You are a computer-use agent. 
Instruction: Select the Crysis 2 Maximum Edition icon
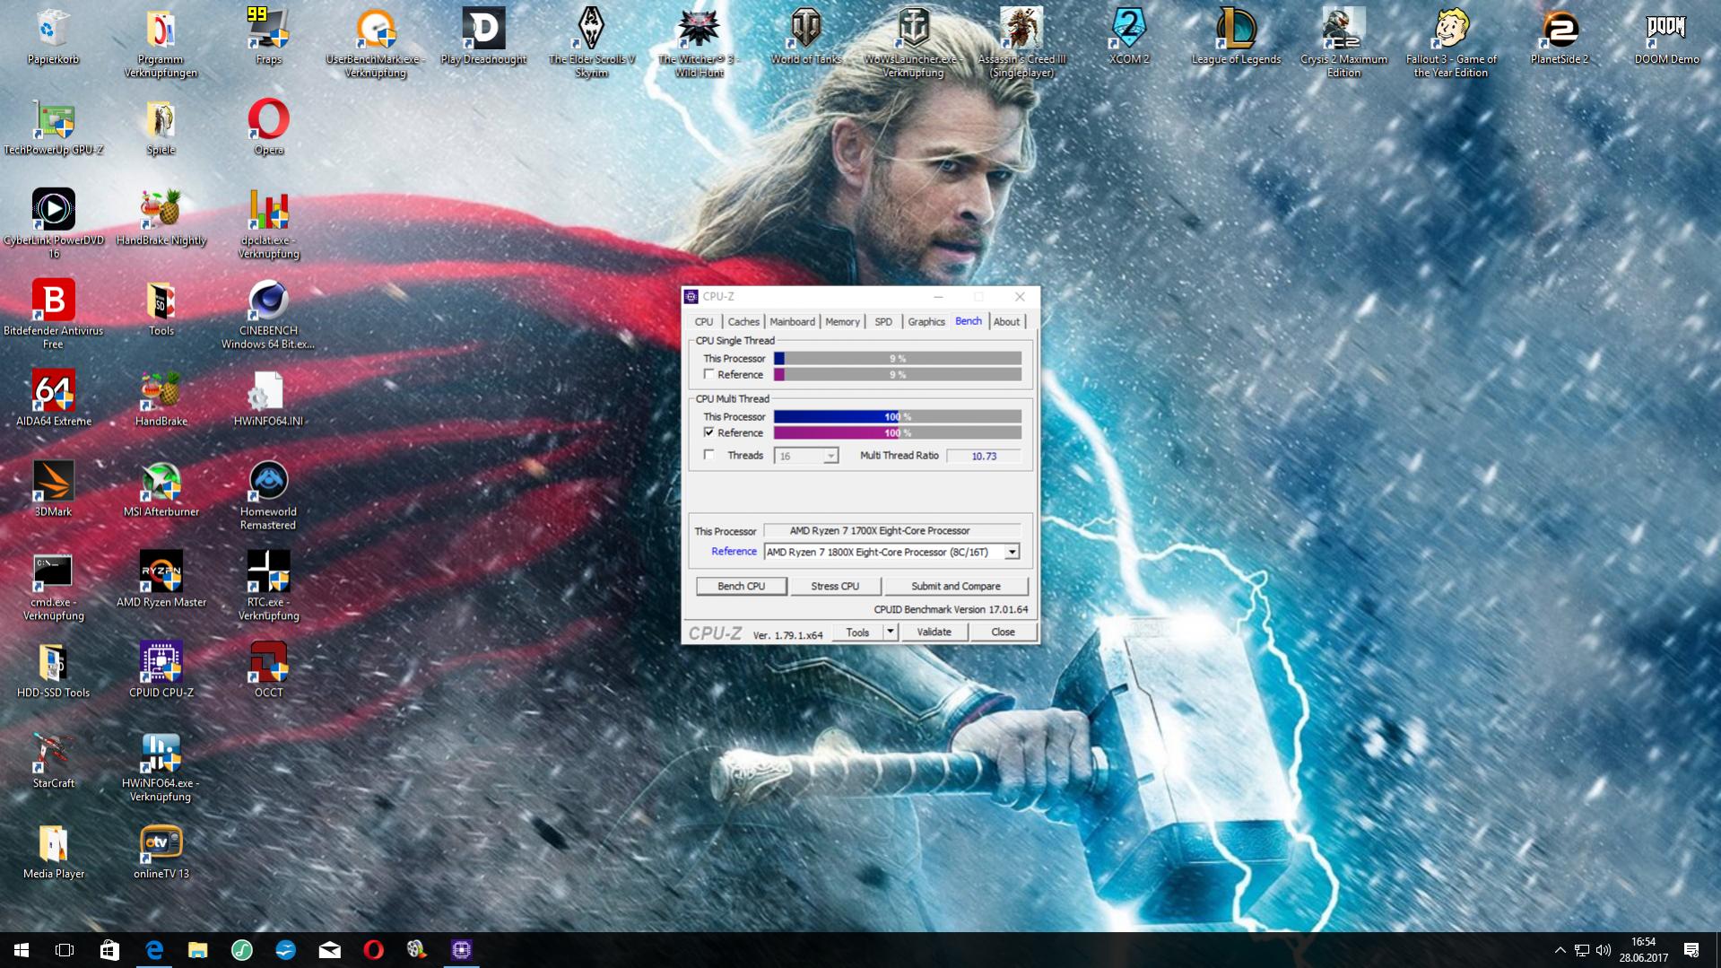click(x=1343, y=43)
